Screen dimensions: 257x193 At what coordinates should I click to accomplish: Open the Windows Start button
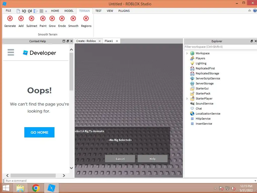click(6, 188)
